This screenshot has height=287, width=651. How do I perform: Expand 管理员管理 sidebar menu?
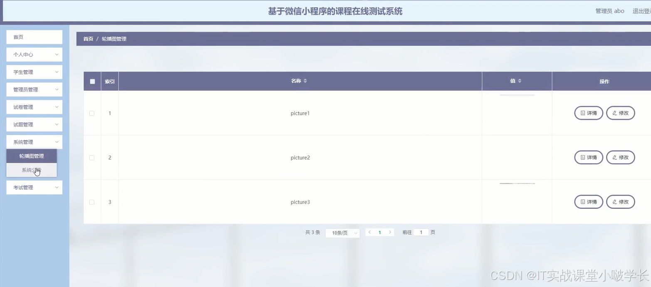point(35,89)
